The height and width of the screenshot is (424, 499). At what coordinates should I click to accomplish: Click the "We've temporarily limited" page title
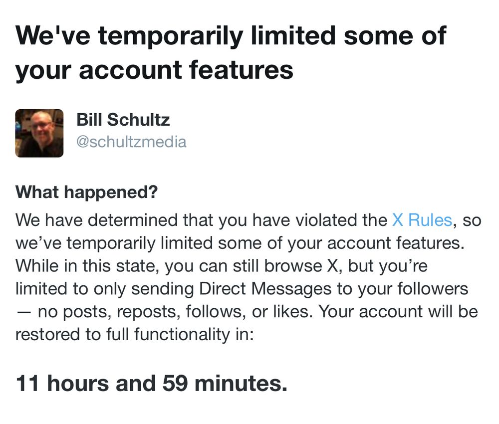pyautogui.click(x=231, y=35)
